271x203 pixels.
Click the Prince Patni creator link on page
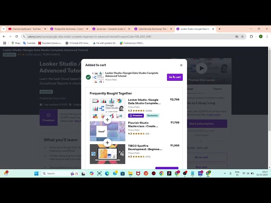point(59,98)
